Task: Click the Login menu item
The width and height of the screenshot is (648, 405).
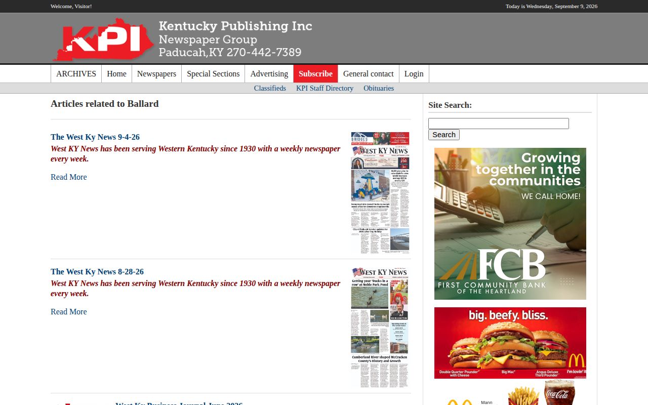Action: point(414,74)
